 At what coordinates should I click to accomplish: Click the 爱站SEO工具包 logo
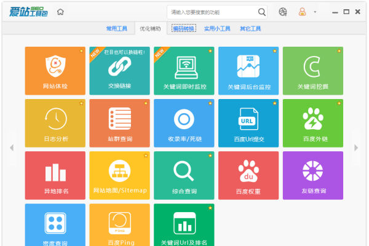(28, 12)
